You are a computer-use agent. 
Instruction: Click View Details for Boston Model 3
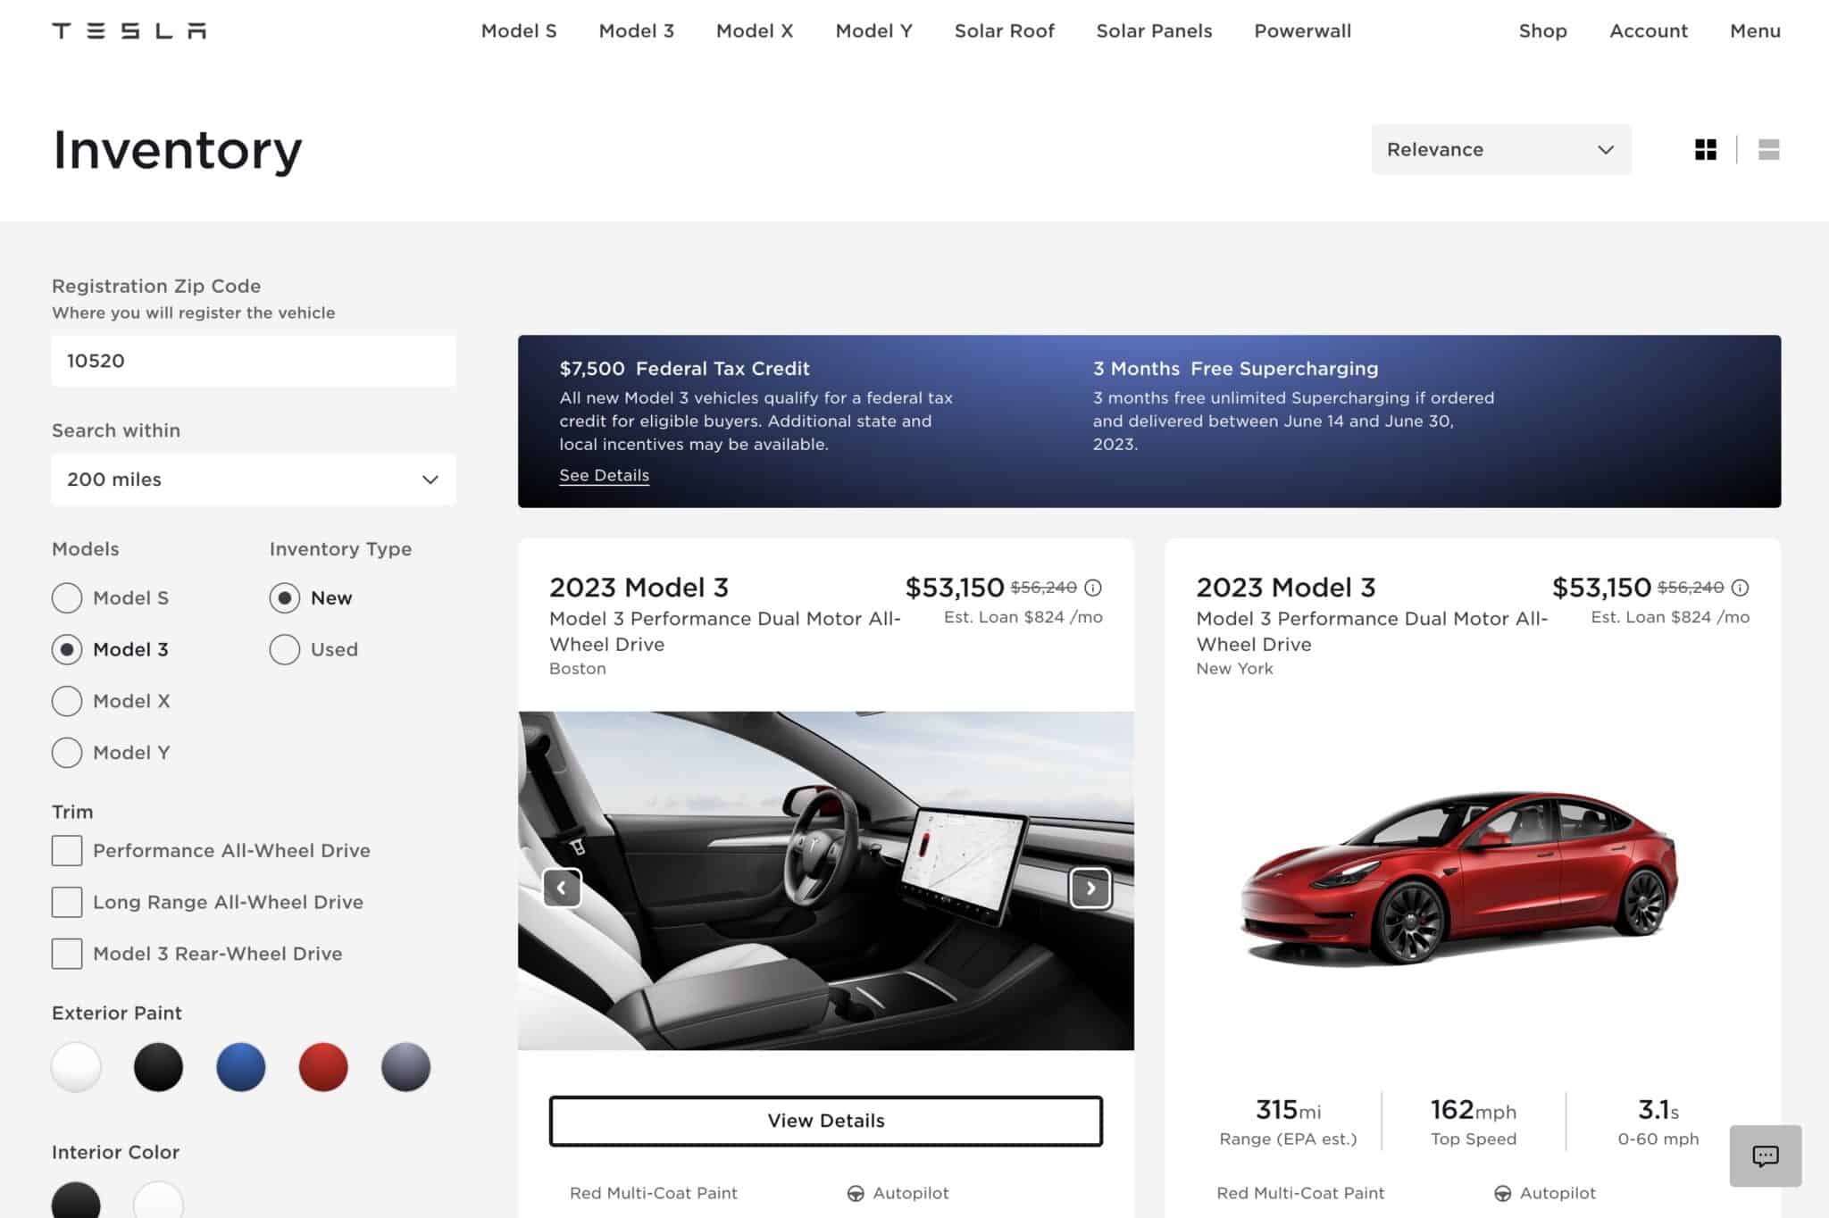click(826, 1121)
